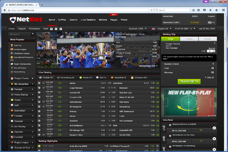Screen dimensions: 228x152
Task: Open stats icon for Andy Murray match
Action: (157, 146)
